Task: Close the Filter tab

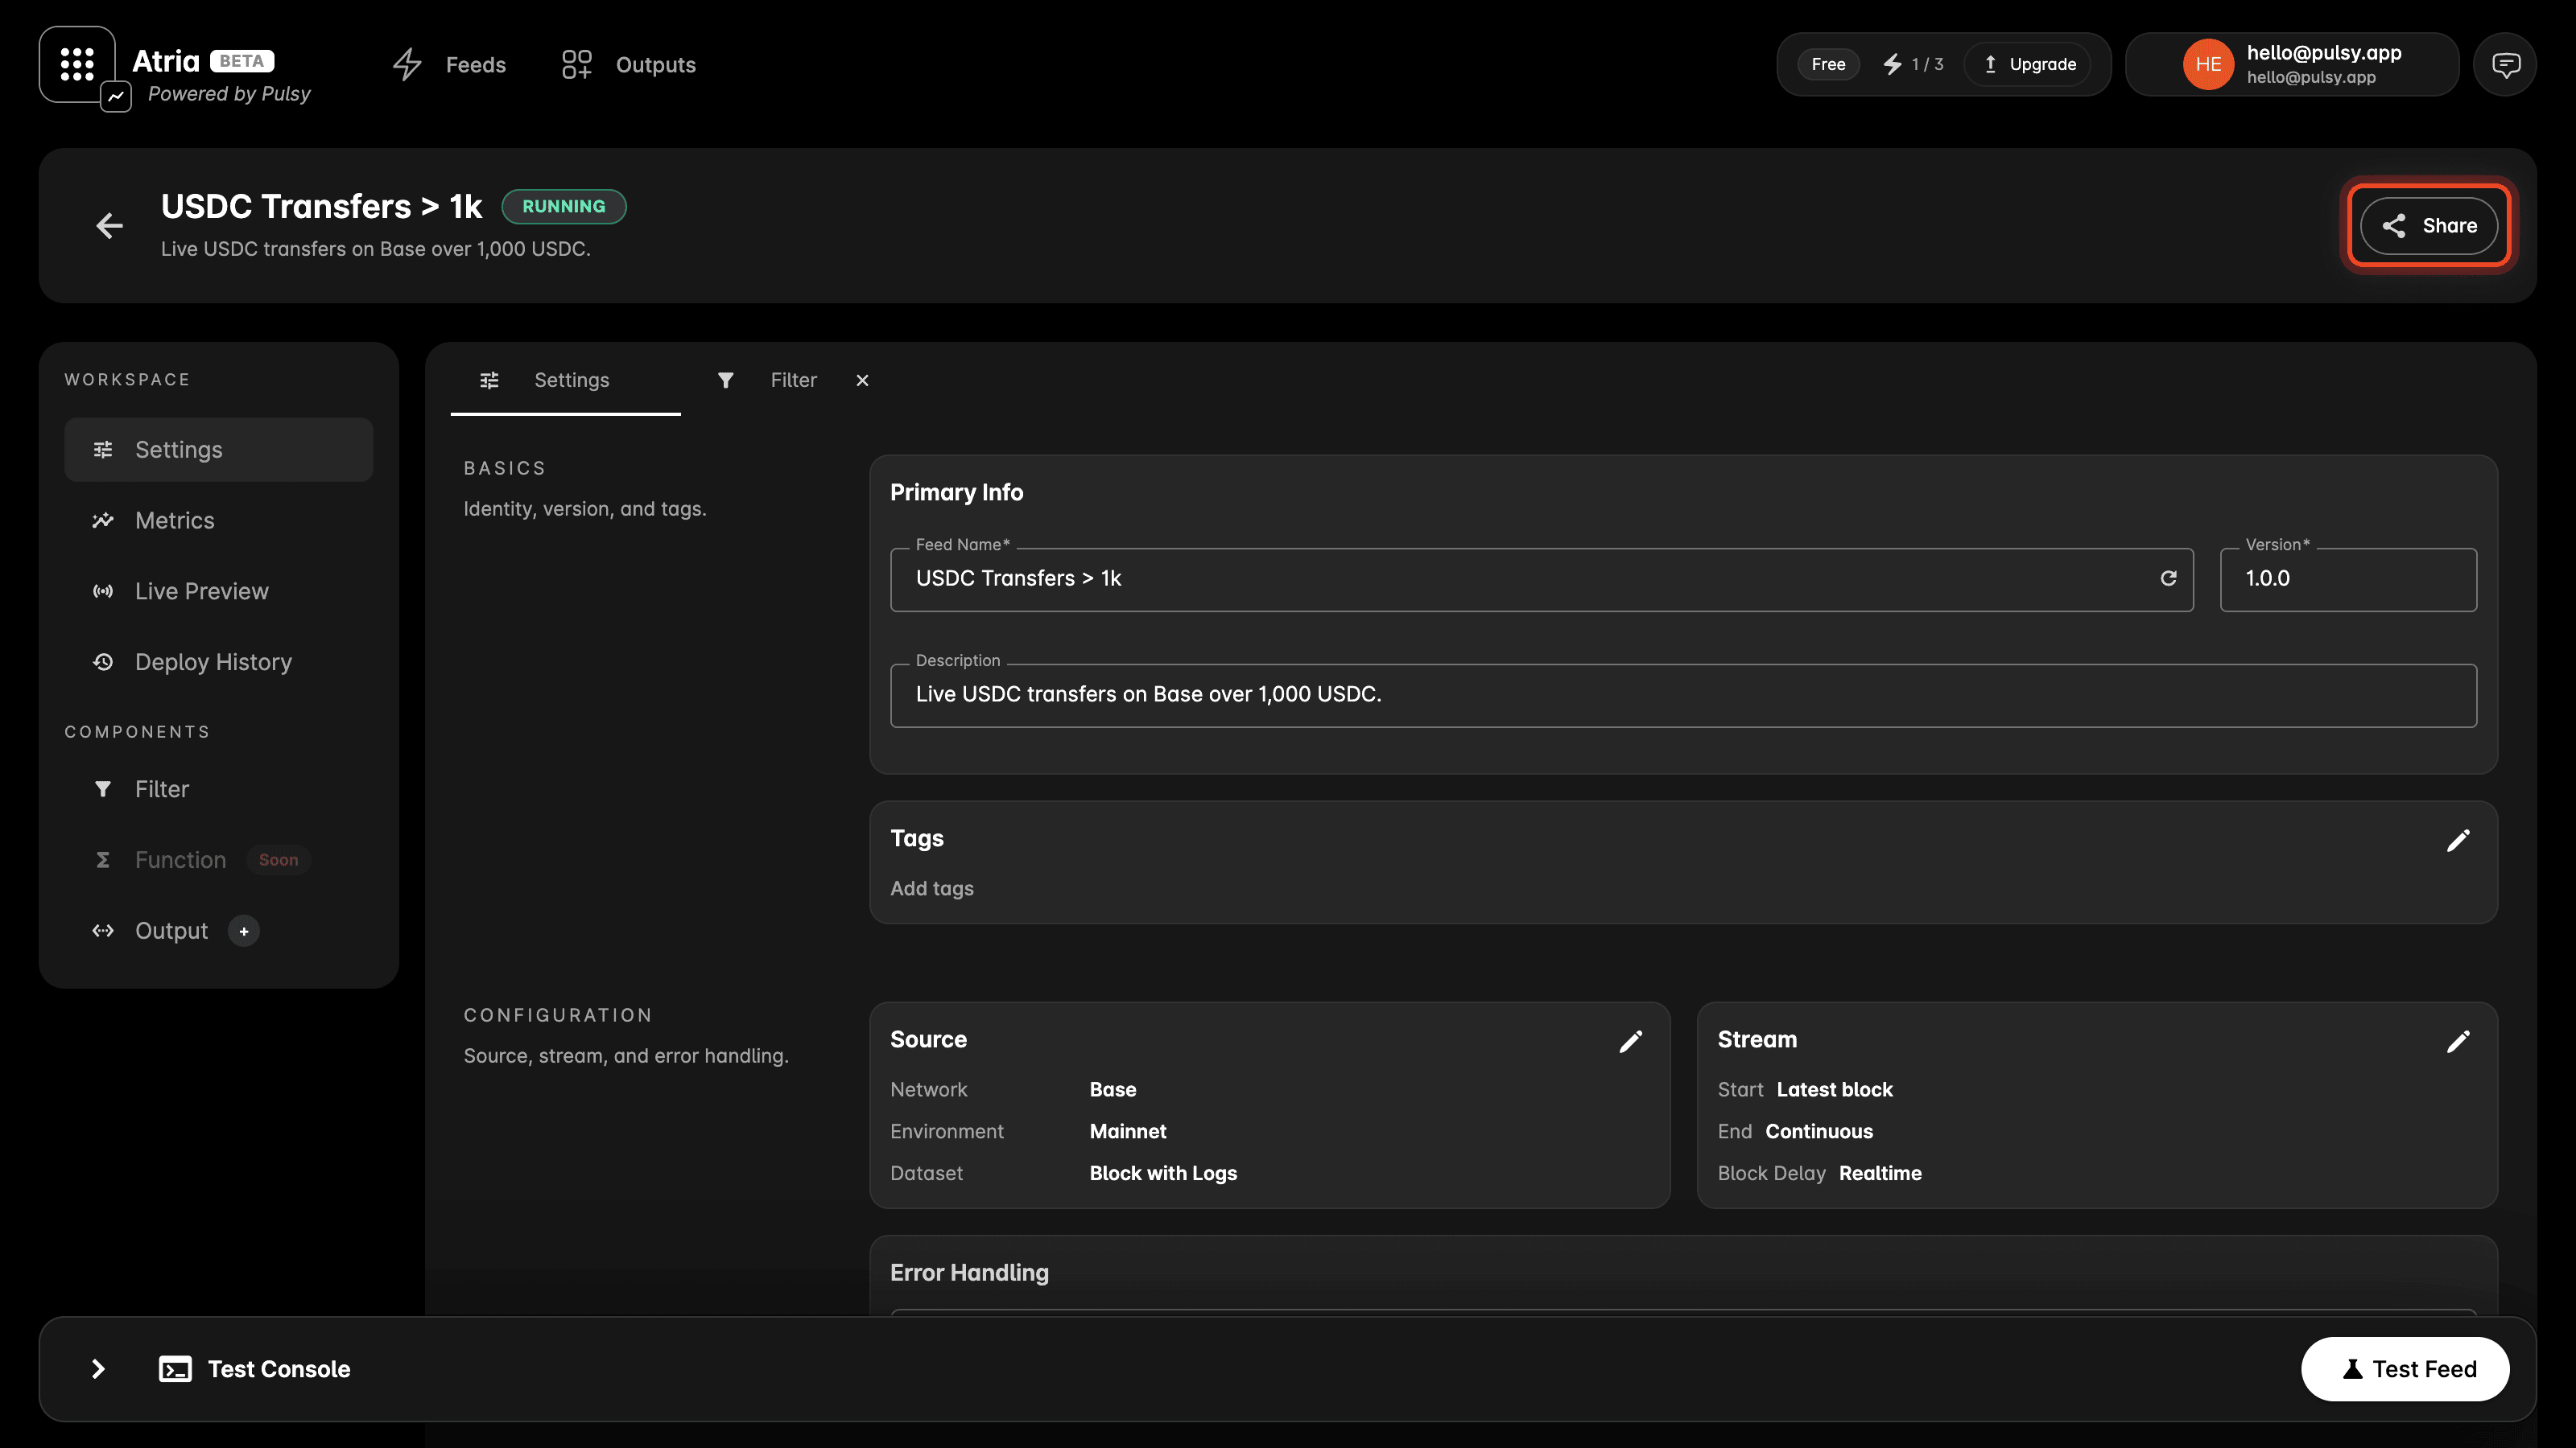Action: (862, 381)
